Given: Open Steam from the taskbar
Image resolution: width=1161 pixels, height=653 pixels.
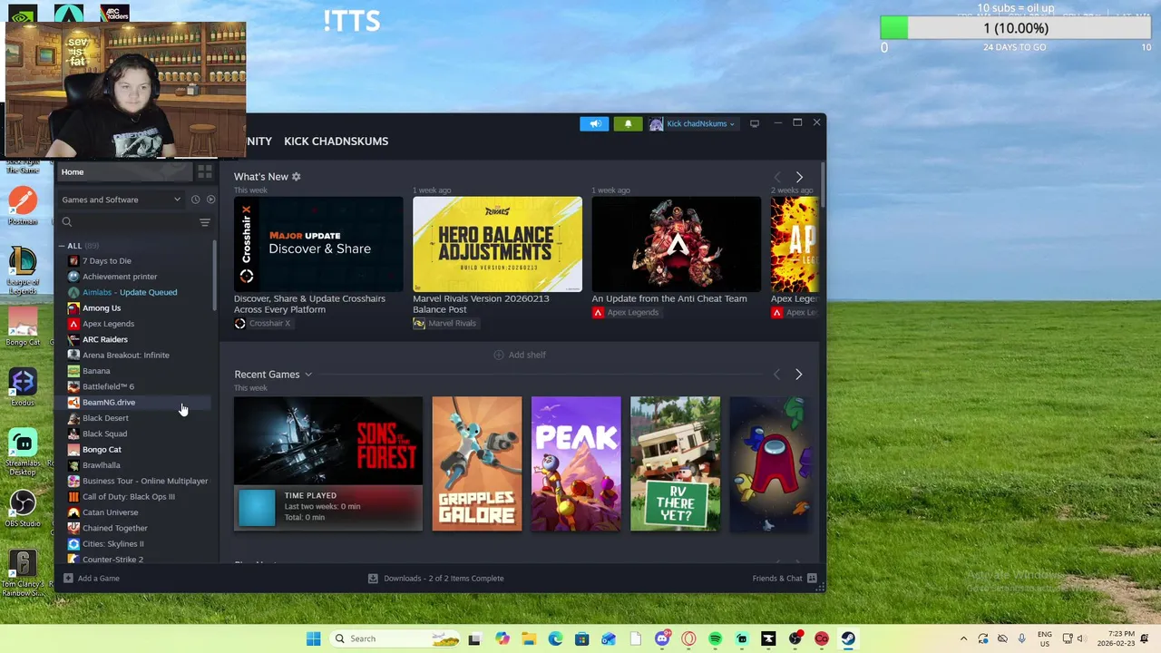Looking at the screenshot, I should 848,638.
